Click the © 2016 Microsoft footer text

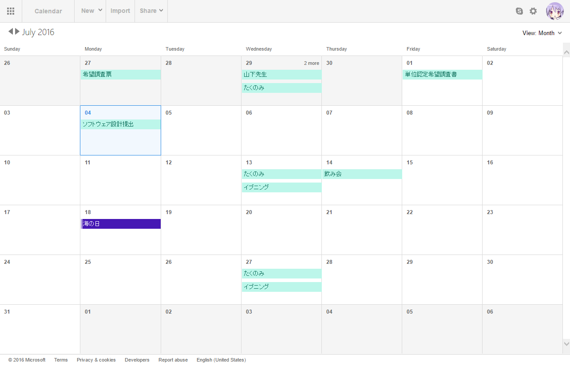click(x=27, y=360)
